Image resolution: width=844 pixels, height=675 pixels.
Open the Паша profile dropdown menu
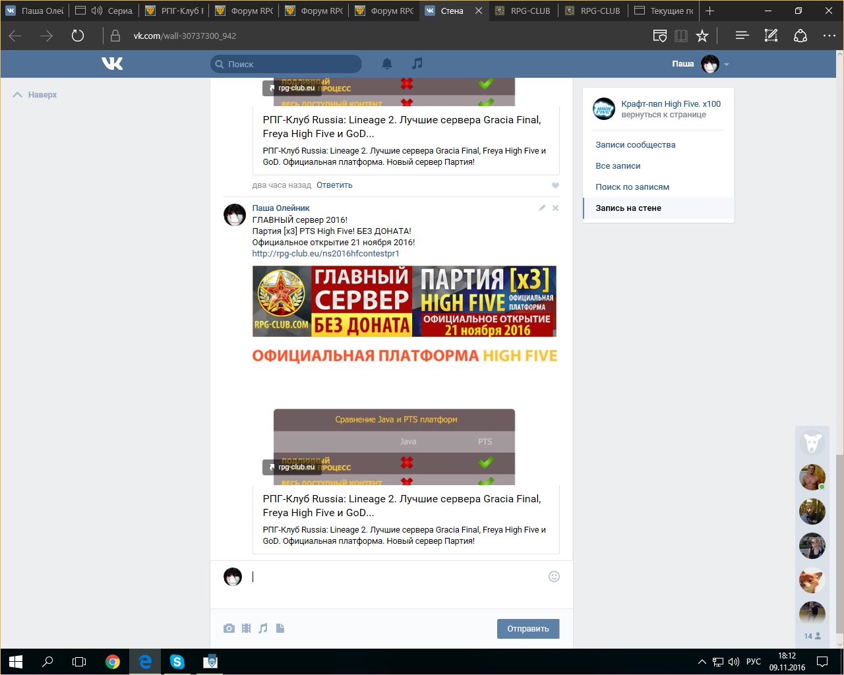(700, 64)
